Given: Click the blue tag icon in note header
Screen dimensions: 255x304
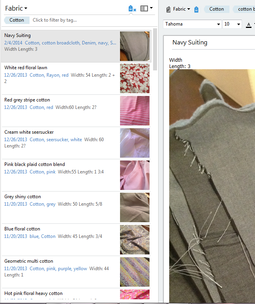Looking at the screenshot, I should [x=196, y=9].
